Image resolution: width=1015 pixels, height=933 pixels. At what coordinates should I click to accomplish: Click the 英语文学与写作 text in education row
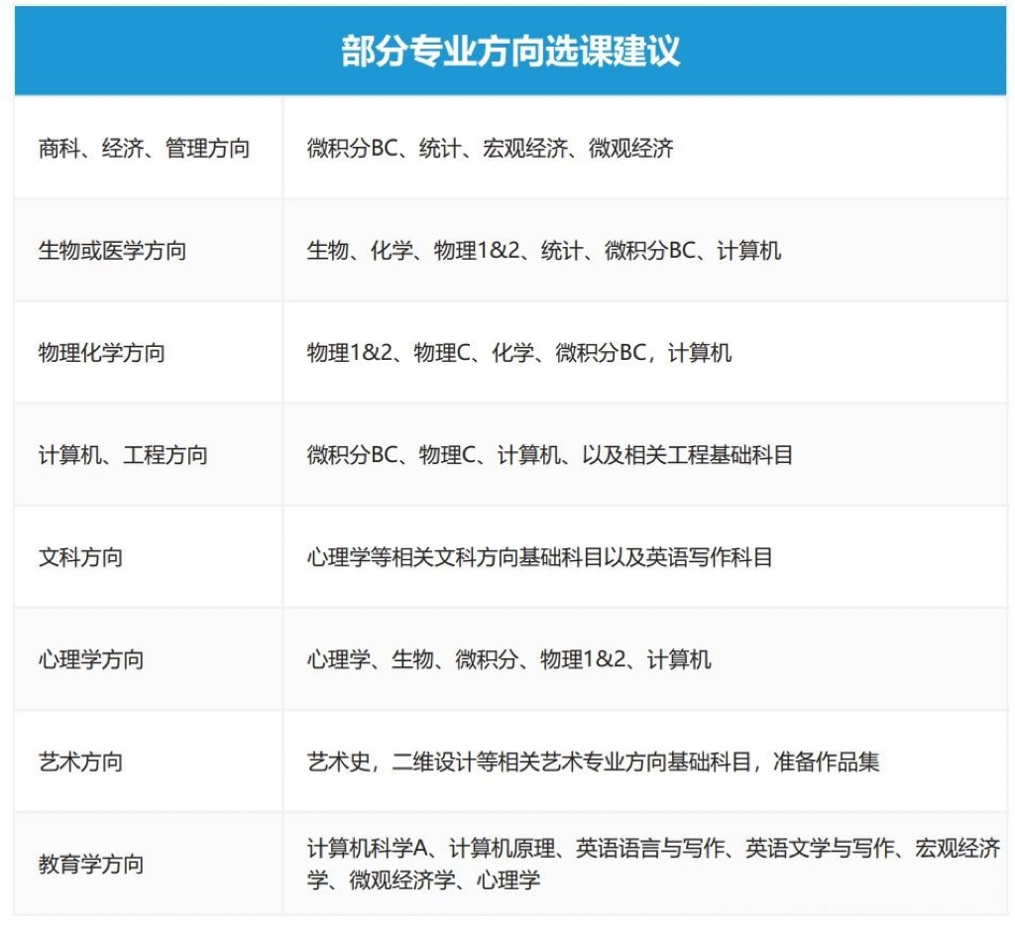(820, 848)
